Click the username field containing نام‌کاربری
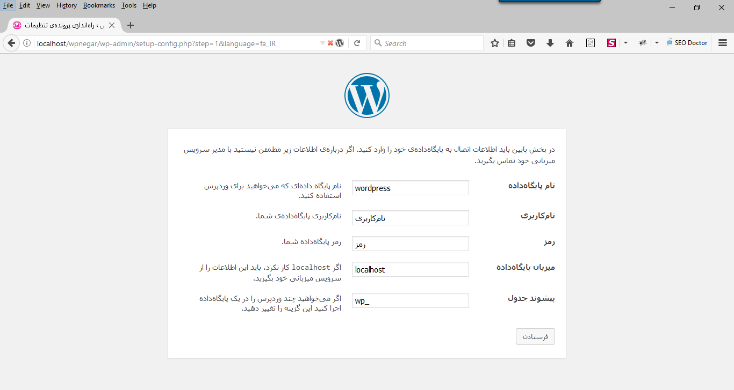 coord(411,218)
